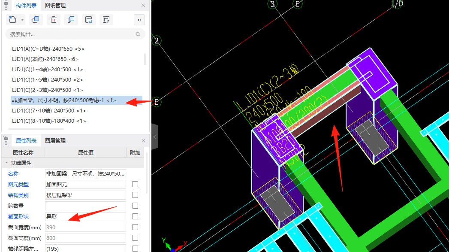Open the new component dropdown arrow
Screen dimensions: 449x252
pos(22,20)
